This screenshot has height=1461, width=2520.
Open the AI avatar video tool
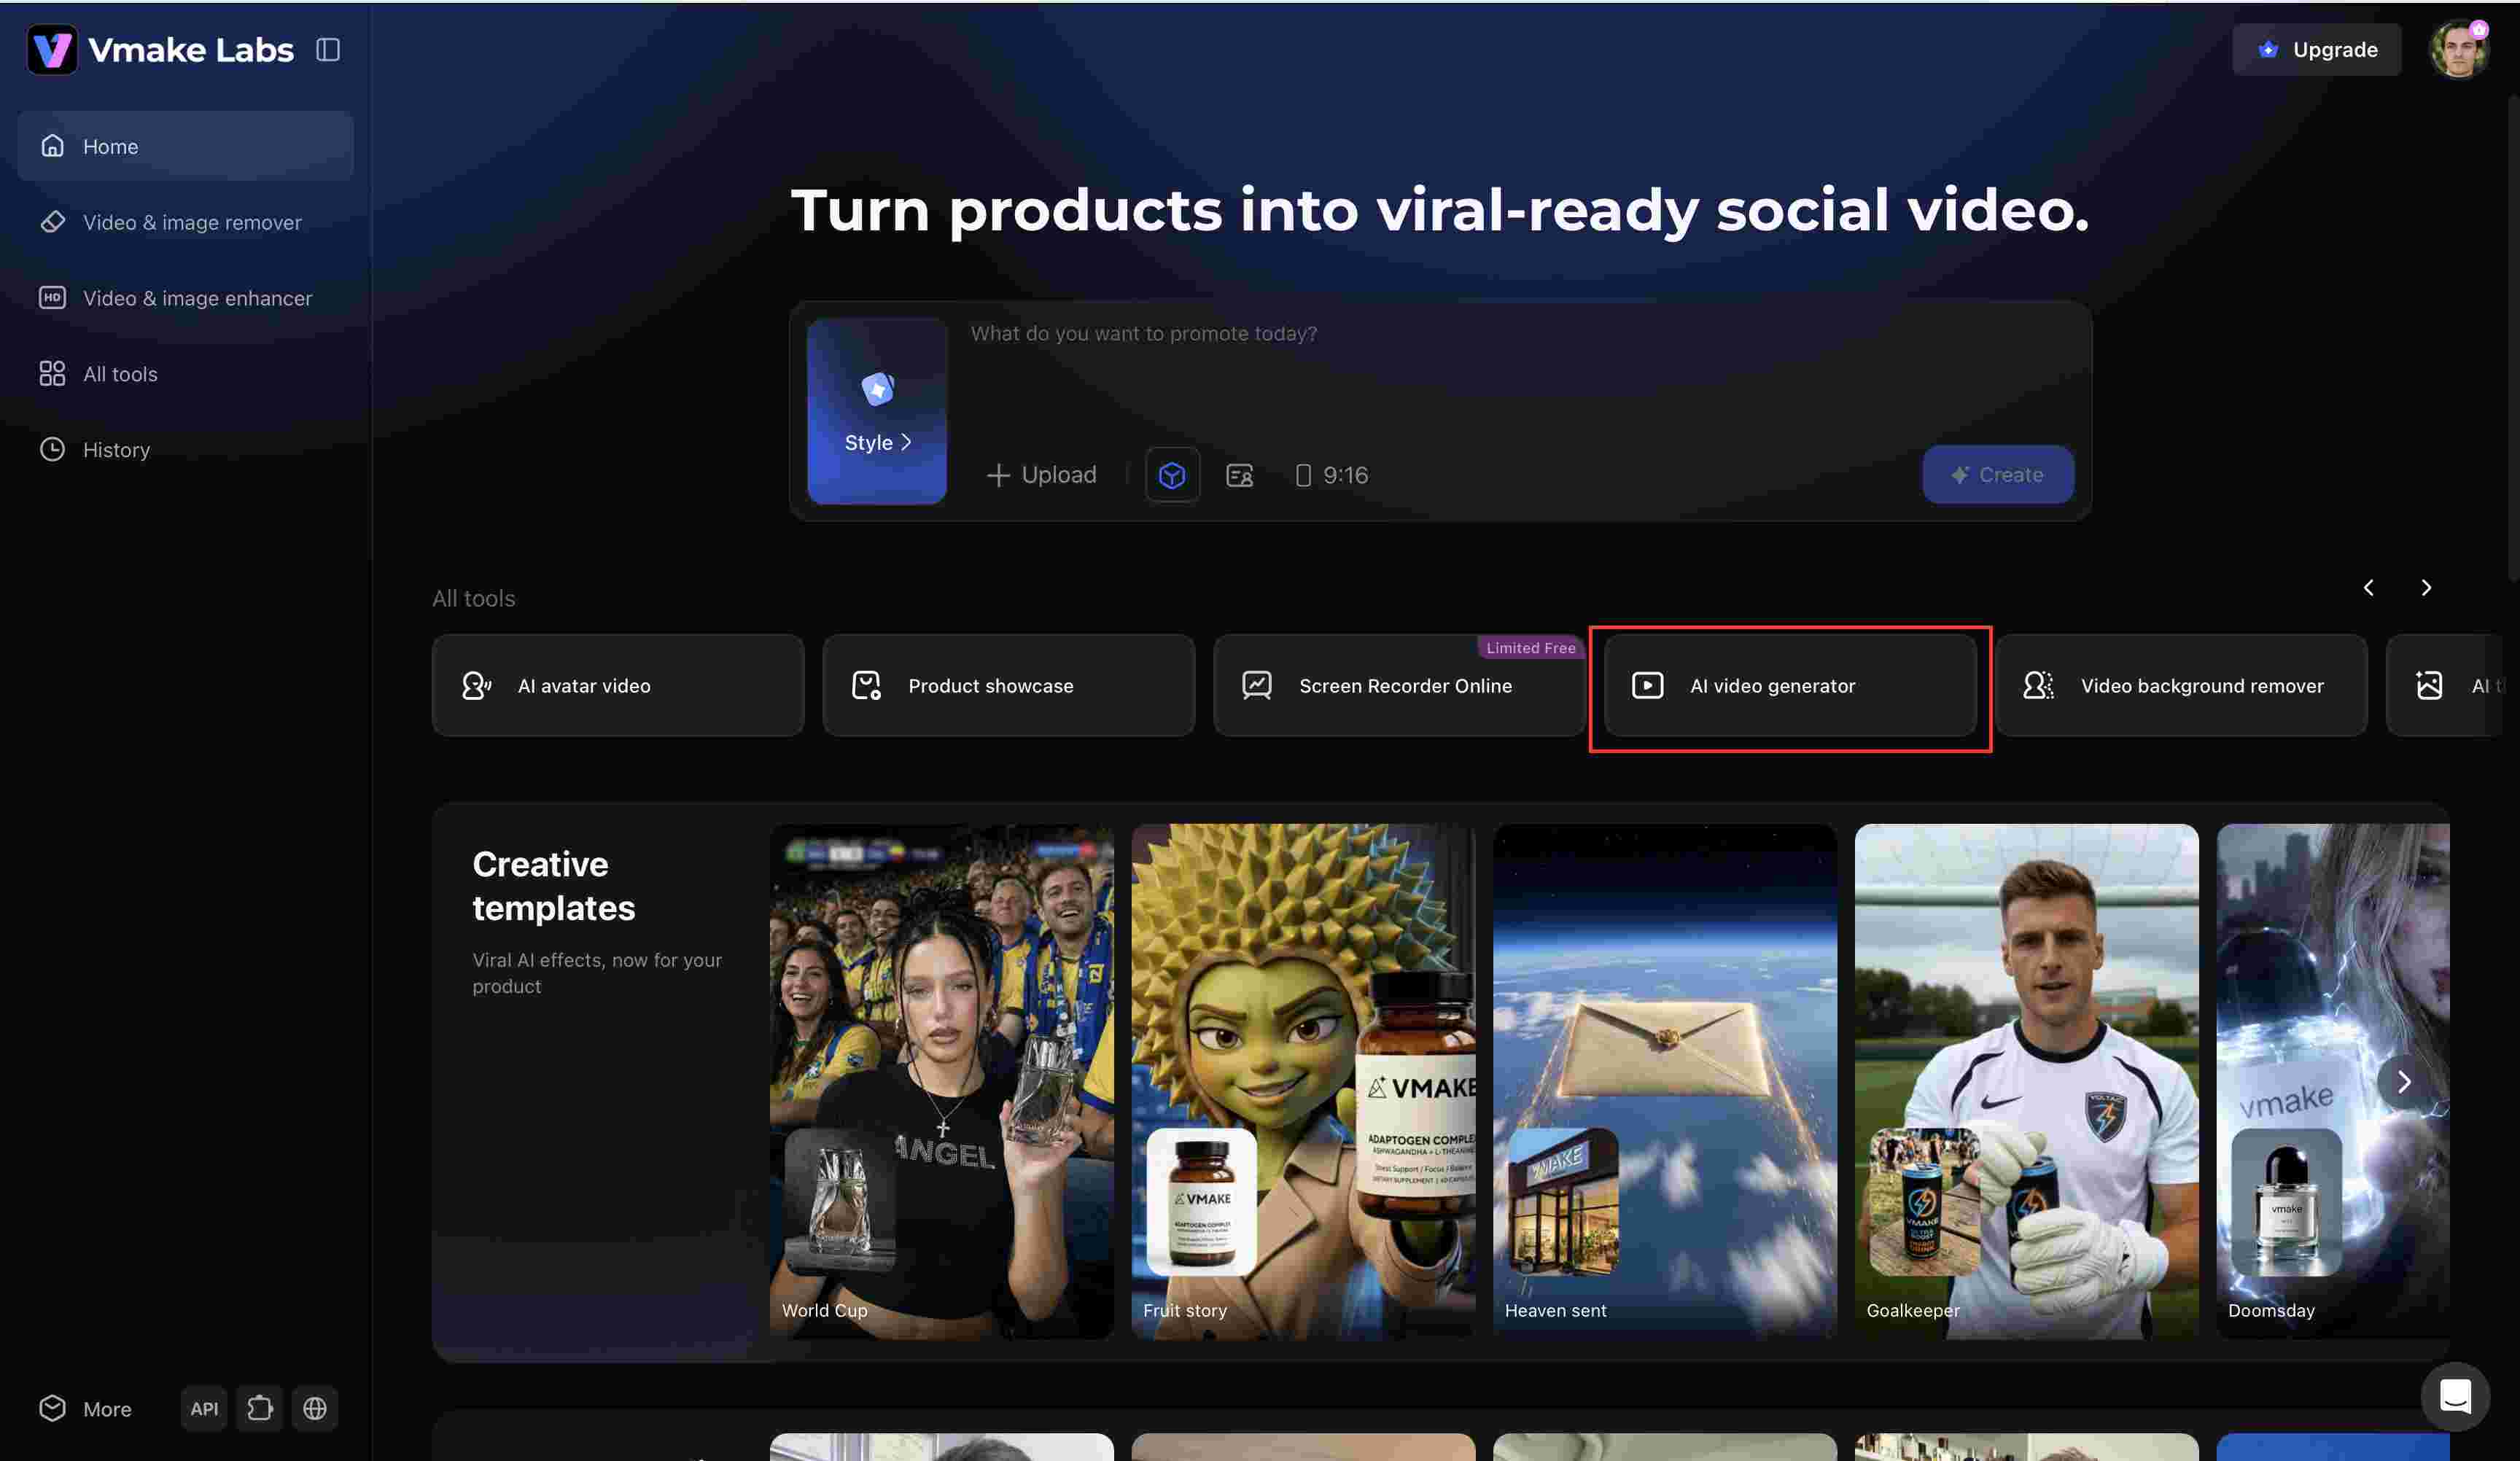618,686
